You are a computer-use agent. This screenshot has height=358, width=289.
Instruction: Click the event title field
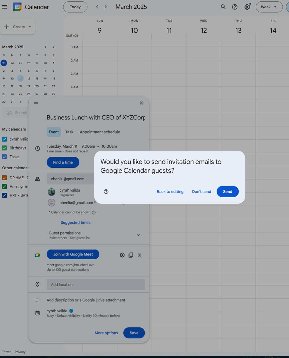coord(96,118)
